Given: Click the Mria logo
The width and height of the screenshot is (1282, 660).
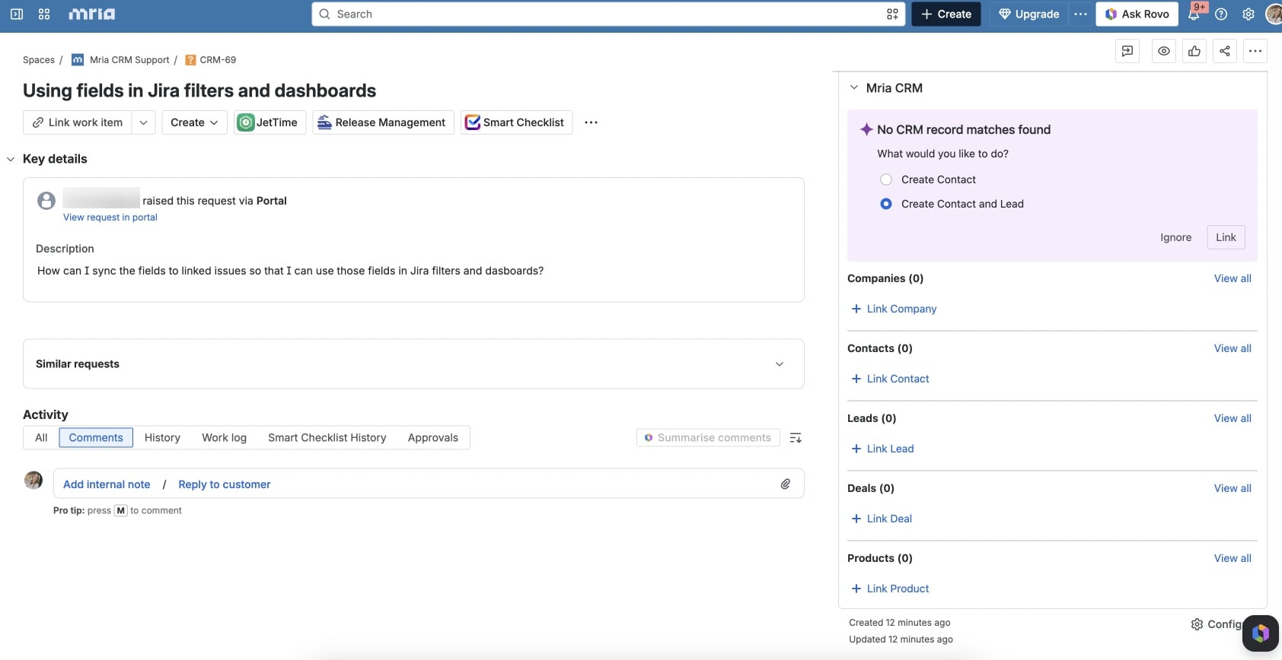Looking at the screenshot, I should pyautogui.click(x=91, y=14).
